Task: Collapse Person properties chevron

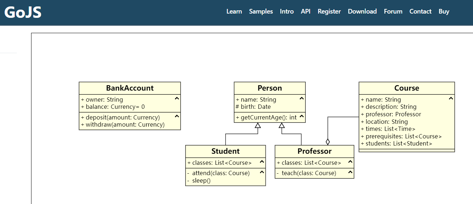Action: click(302, 98)
